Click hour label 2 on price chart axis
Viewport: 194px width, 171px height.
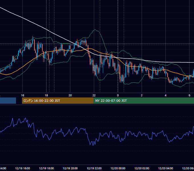[142, 95]
